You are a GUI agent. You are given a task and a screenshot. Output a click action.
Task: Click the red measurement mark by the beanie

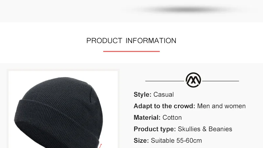(x=100, y=146)
